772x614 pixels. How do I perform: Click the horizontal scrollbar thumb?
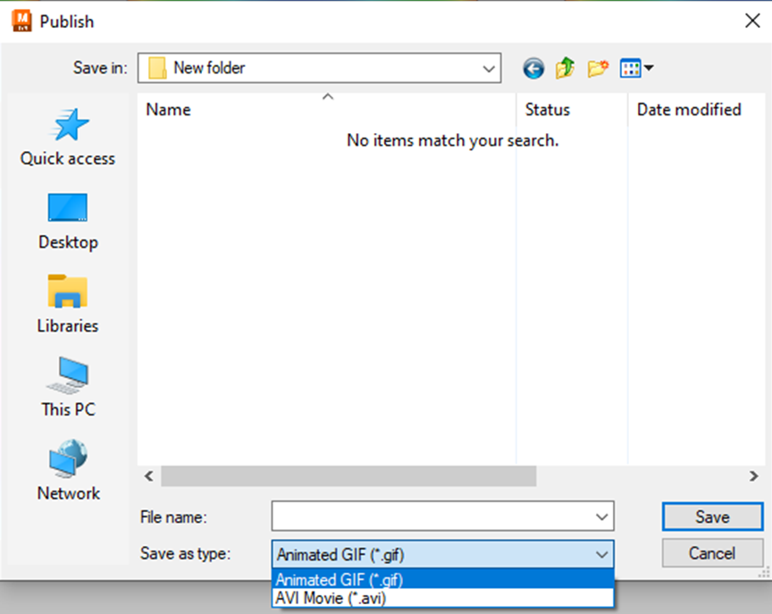pos(348,476)
